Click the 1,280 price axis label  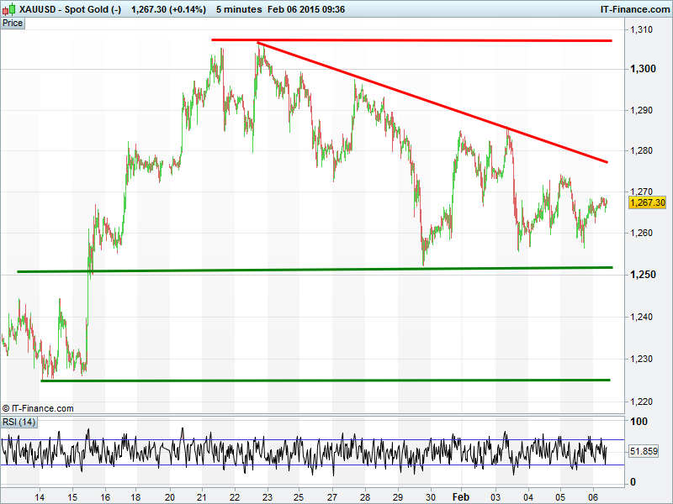[641, 150]
